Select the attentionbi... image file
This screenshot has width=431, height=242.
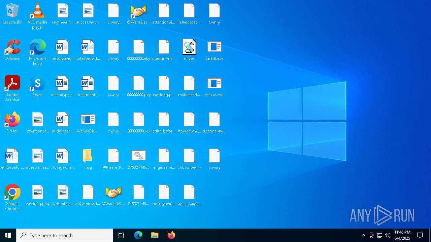[x=38, y=123]
